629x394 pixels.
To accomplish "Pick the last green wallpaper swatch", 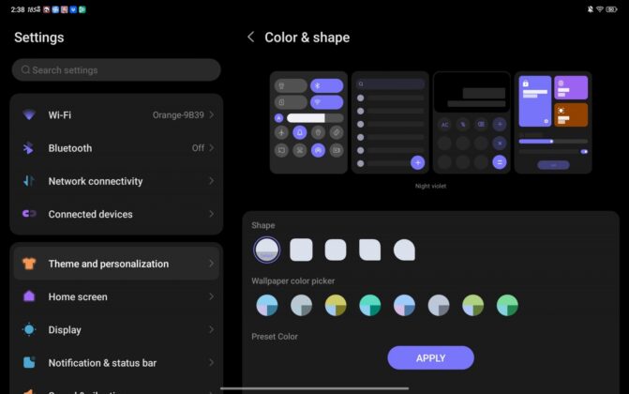I will tap(507, 305).
